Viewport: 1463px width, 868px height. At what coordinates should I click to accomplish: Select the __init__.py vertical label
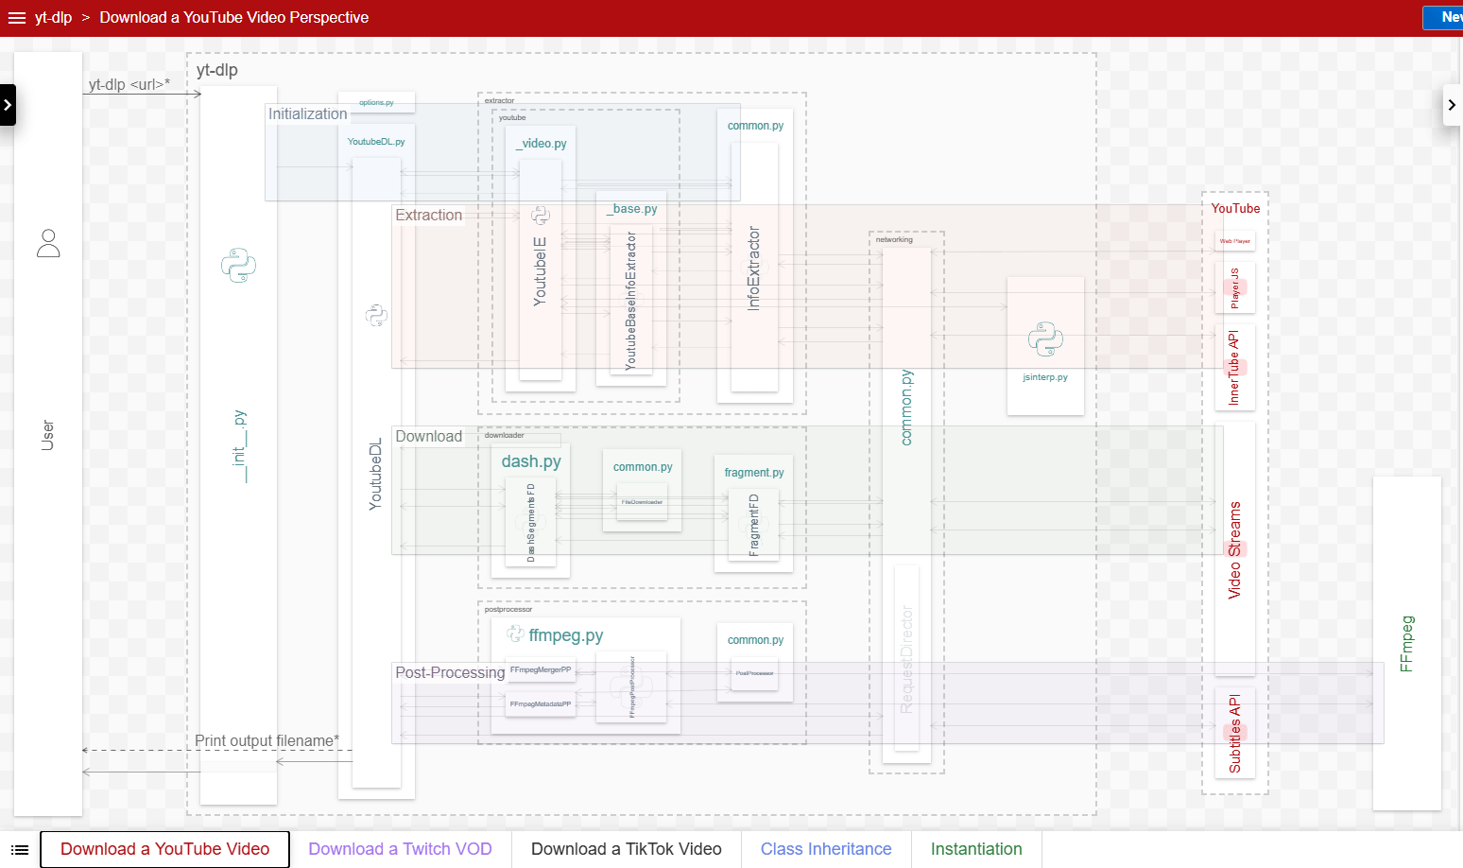(x=238, y=446)
